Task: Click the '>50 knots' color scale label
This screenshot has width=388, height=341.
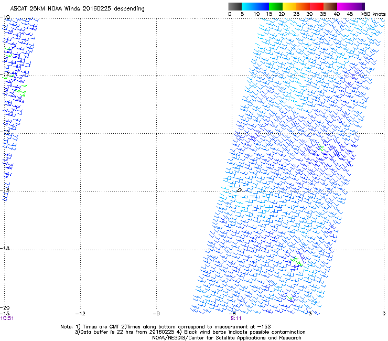Action: (373, 14)
